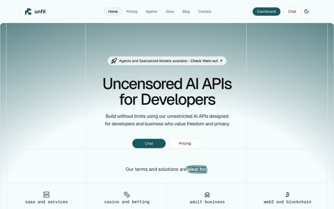Click the saas and services server icon
334x209 pixels.
pos(46,195)
